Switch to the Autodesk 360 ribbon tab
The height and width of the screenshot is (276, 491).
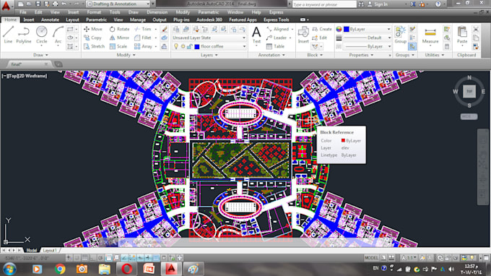(x=209, y=20)
